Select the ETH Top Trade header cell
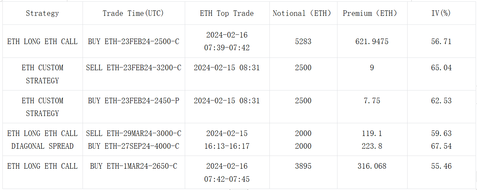The width and height of the screenshot is (477, 190). [227, 13]
